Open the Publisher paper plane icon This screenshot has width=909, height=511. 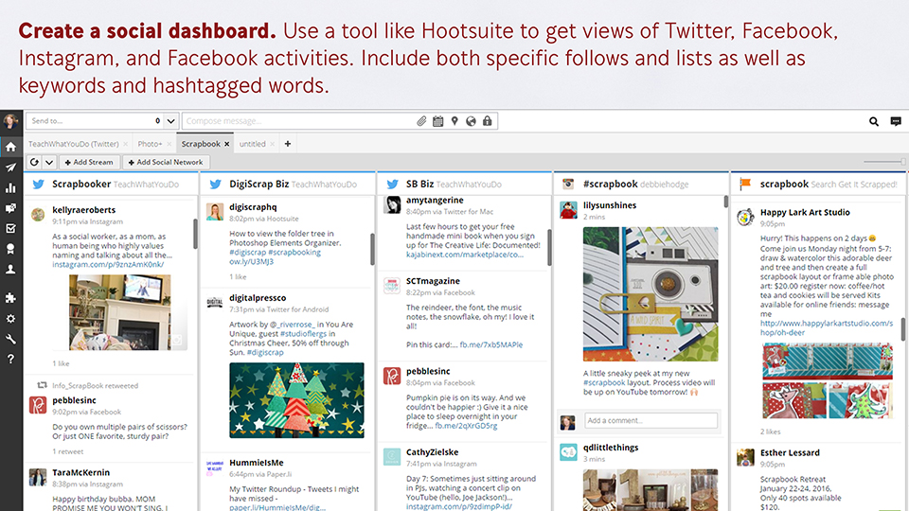pos(10,167)
